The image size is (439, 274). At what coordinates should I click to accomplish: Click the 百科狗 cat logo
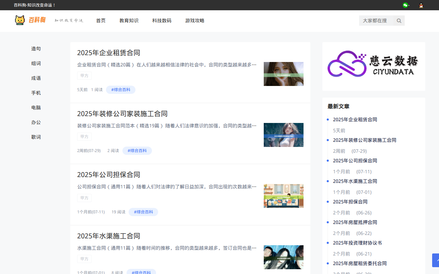click(x=30, y=20)
